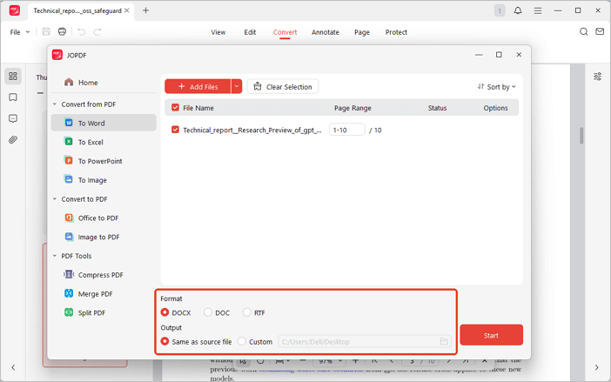Viewport: 611px width, 382px height.
Task: Close the Technical_repo document tab
Action: pos(127,10)
